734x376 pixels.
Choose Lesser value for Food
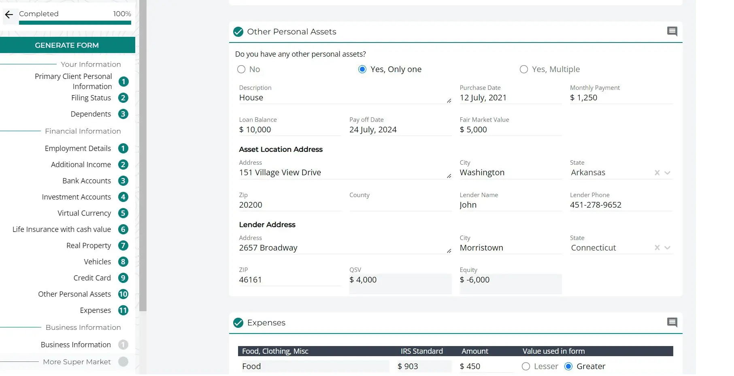(x=526, y=366)
